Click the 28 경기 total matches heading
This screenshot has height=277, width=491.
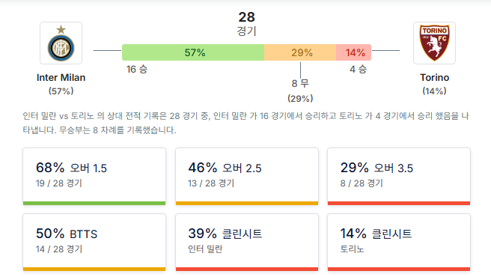point(247,24)
